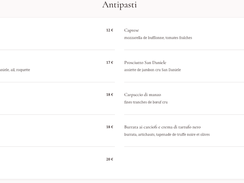Viewport: 244px width, 183px height.
Task: Click the assiette de jambon cru description
Action: click(152, 70)
